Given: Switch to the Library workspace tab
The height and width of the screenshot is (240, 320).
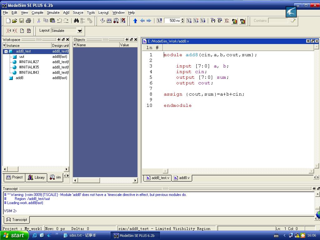Looking at the screenshot, I should click(x=36, y=177).
